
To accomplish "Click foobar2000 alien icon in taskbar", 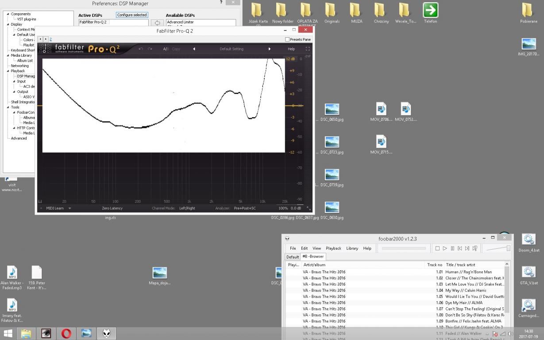I will (107, 333).
